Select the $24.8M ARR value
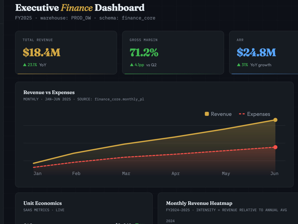The height and width of the screenshot is (224, 298). [256, 52]
